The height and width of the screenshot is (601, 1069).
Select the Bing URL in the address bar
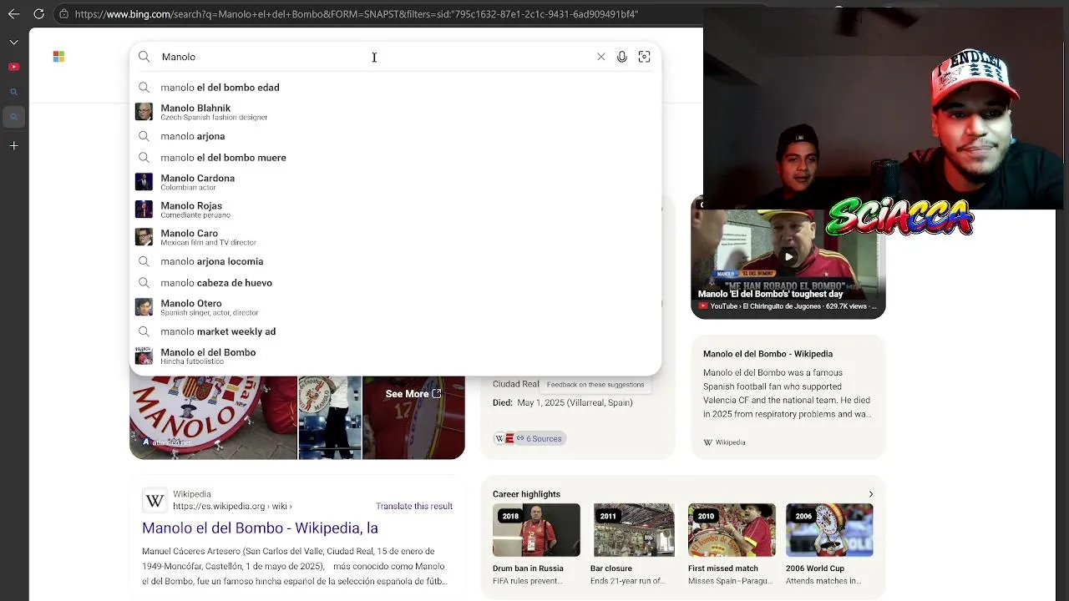[356, 14]
